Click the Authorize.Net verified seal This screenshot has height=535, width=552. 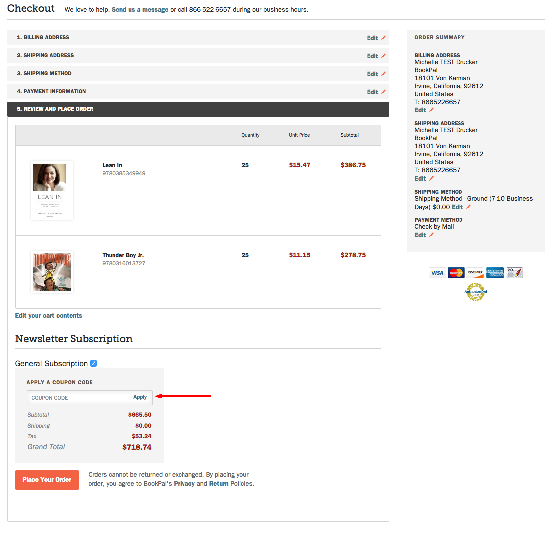pos(475,292)
